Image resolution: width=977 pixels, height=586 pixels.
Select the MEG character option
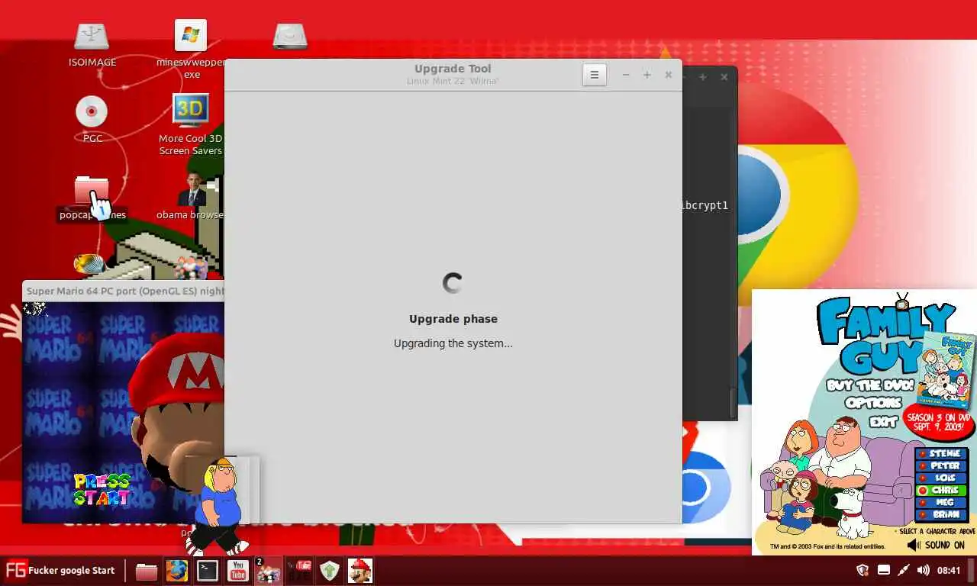[x=942, y=502]
